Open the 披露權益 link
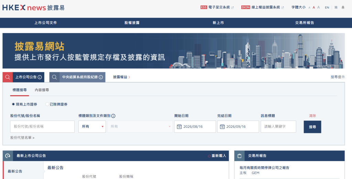Viewport: 352px width, 179px height. pos(121,77)
